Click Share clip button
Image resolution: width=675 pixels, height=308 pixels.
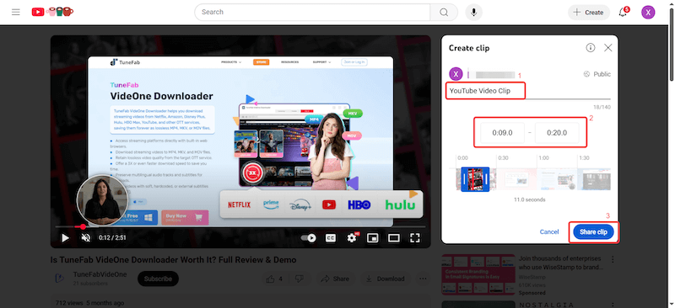[x=593, y=232]
